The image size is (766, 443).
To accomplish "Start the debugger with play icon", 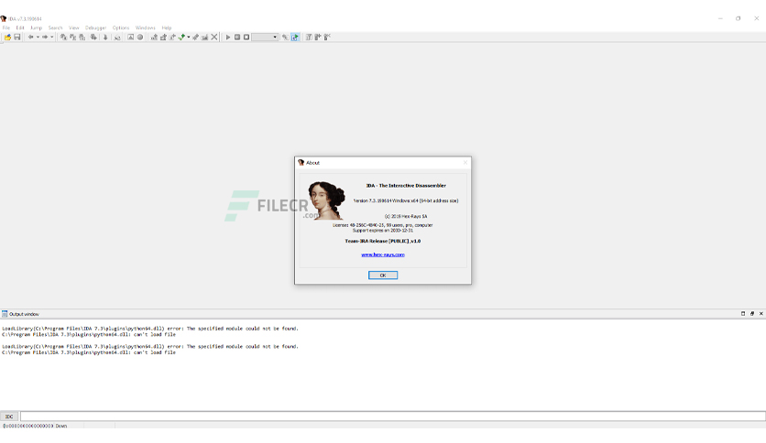I will click(x=227, y=38).
